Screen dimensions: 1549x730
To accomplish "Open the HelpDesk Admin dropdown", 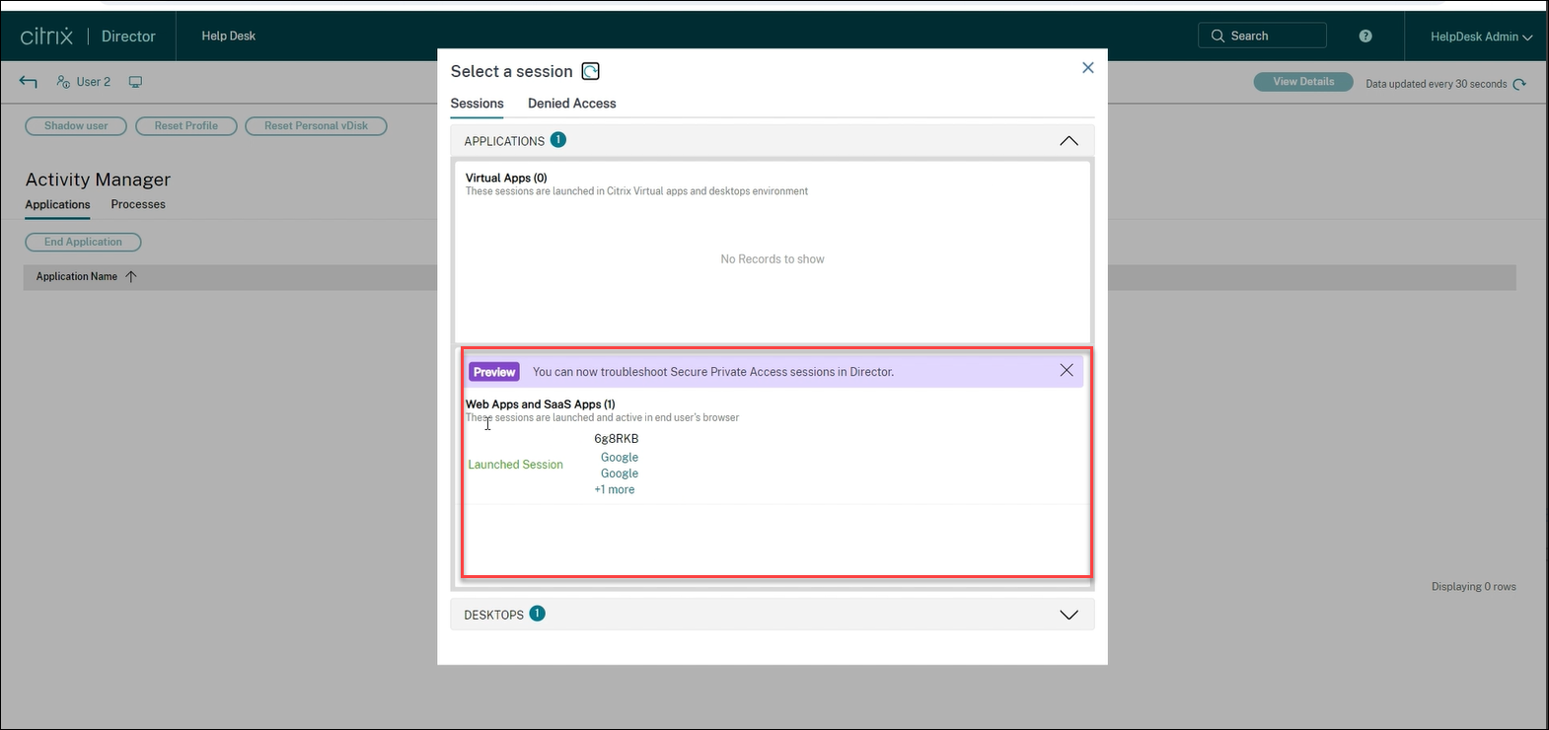I will pyautogui.click(x=1481, y=36).
